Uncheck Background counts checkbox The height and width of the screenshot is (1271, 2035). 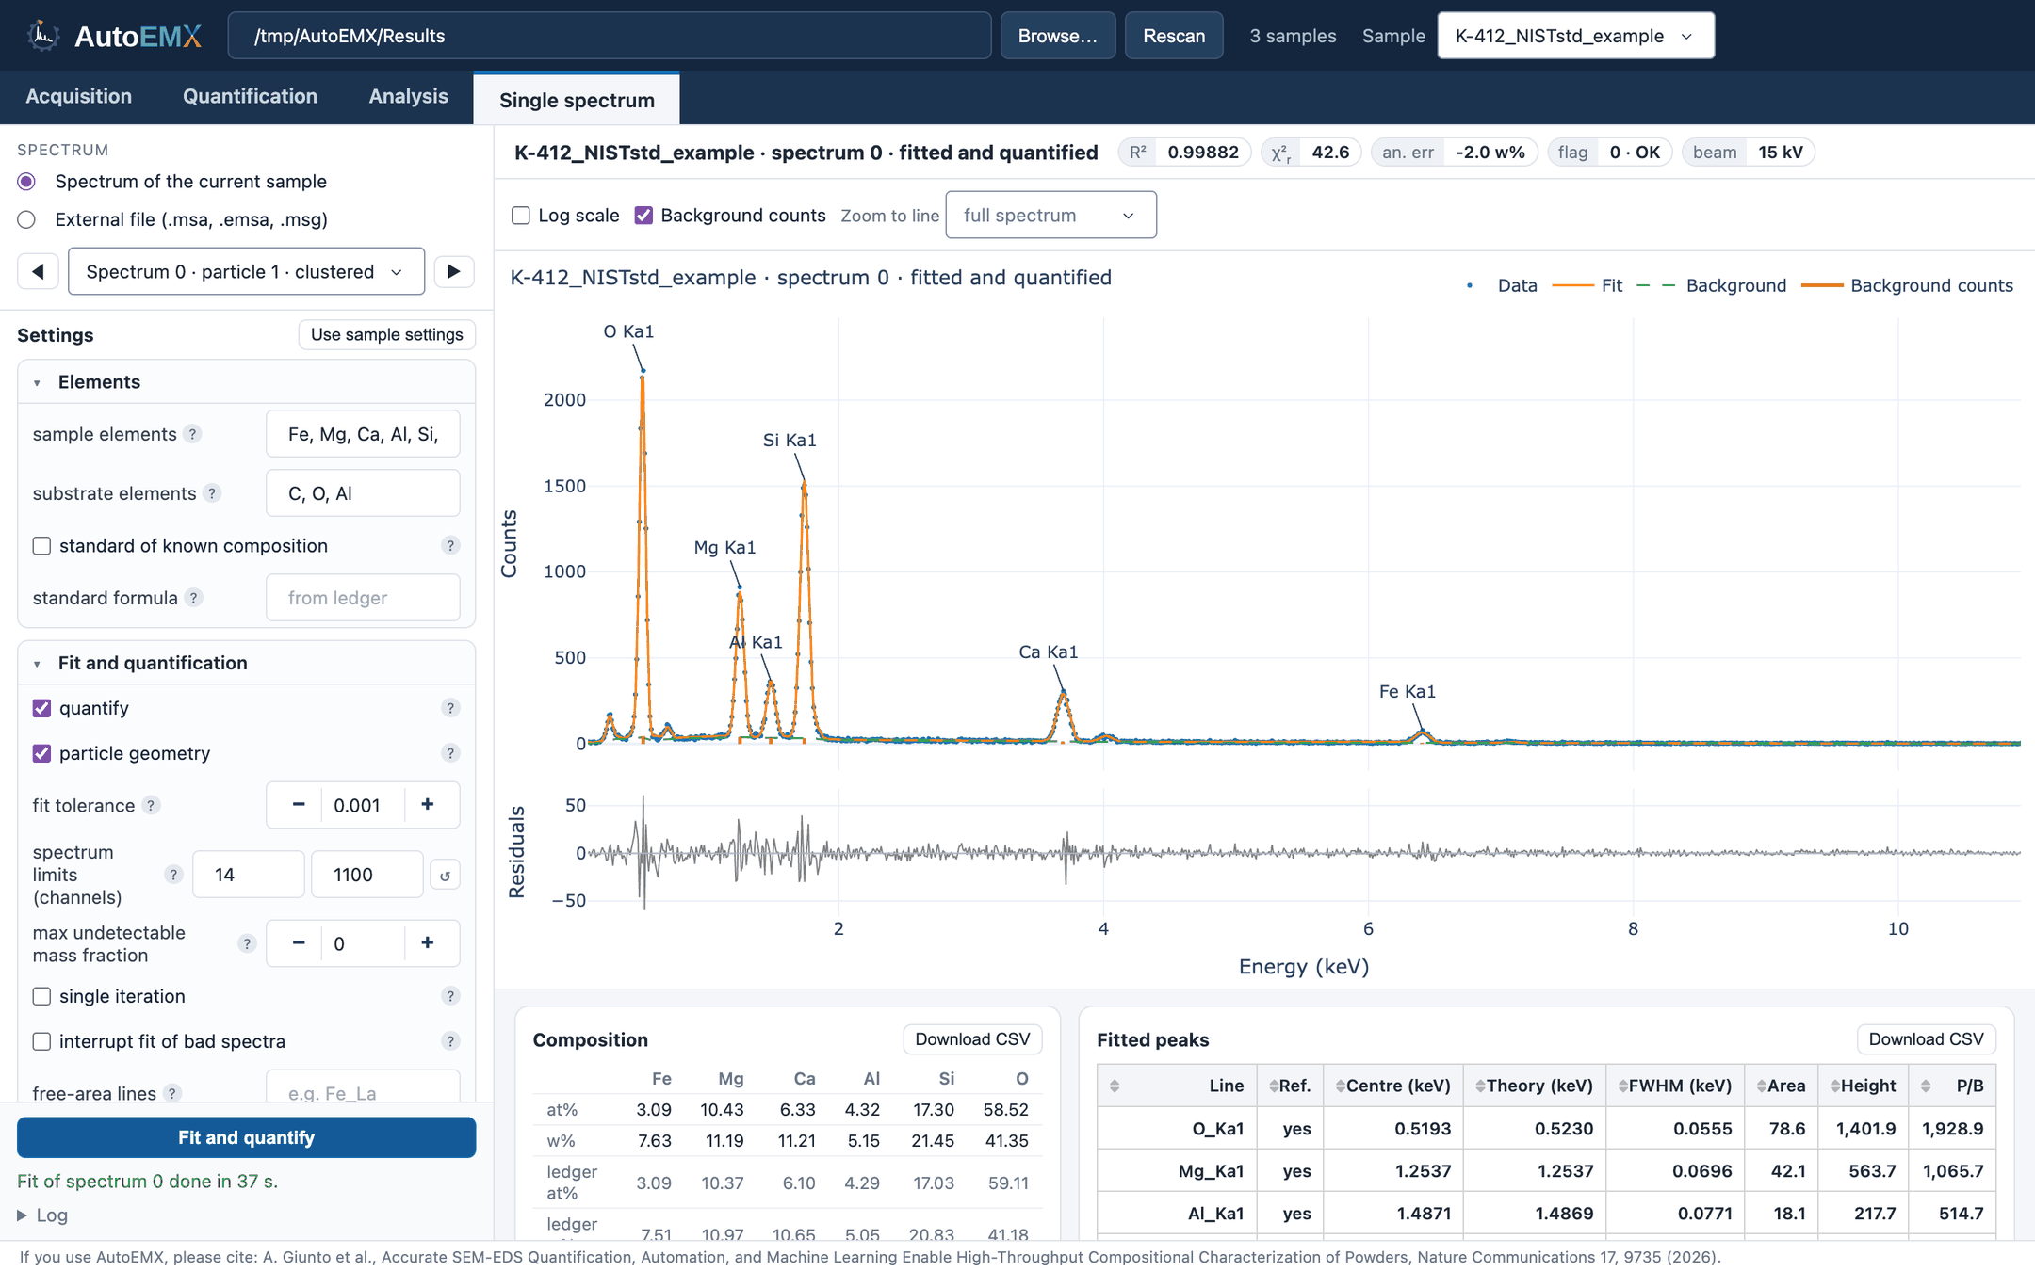pos(643,216)
